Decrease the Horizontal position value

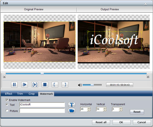[89, 110]
